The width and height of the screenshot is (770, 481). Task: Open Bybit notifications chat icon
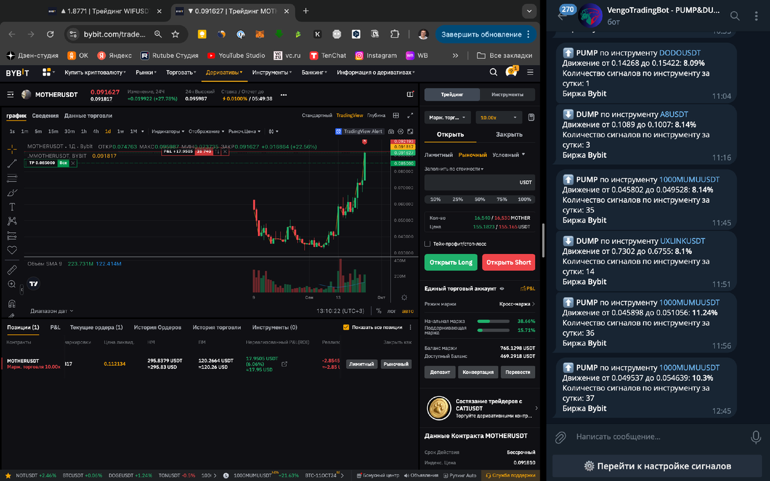point(511,72)
